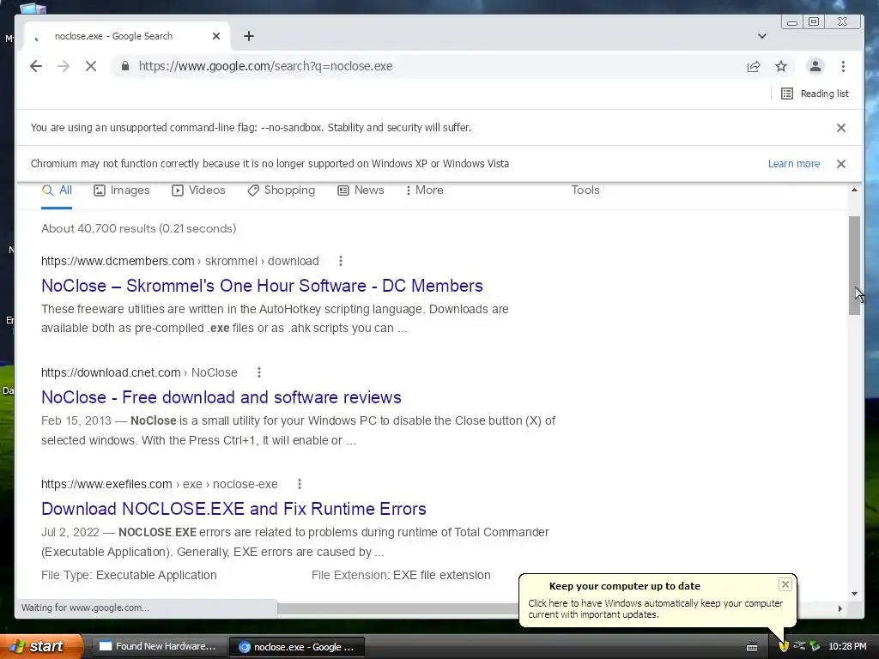Image resolution: width=879 pixels, height=659 pixels.
Task: Dismiss the Windows XP unsupported warning bar
Action: point(841,164)
